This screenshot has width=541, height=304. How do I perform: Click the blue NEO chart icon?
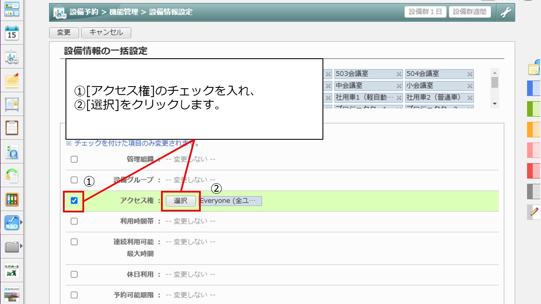click(x=12, y=223)
